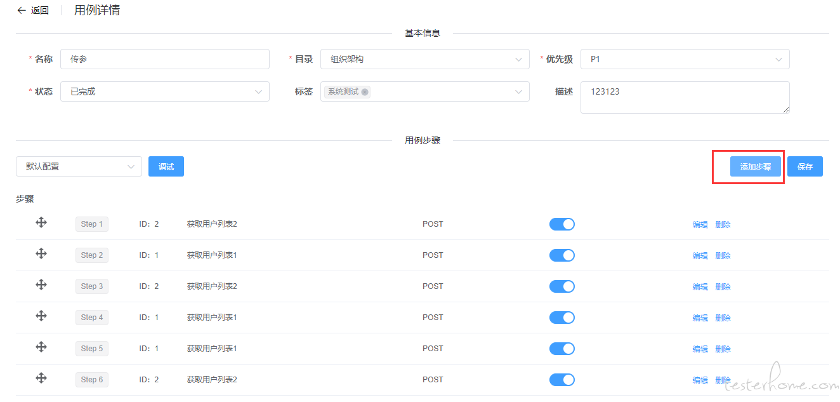Click 删除 for Step 2
Image resolution: width=840 pixels, height=402 pixels.
click(723, 255)
